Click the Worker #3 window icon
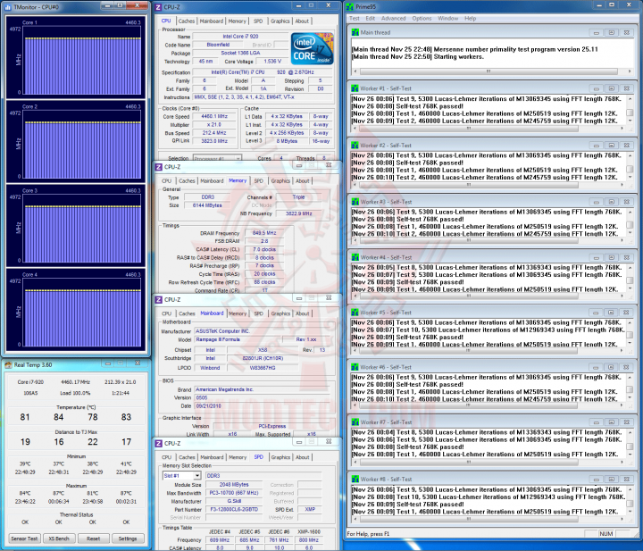The width and height of the screenshot is (643, 551). coord(355,202)
